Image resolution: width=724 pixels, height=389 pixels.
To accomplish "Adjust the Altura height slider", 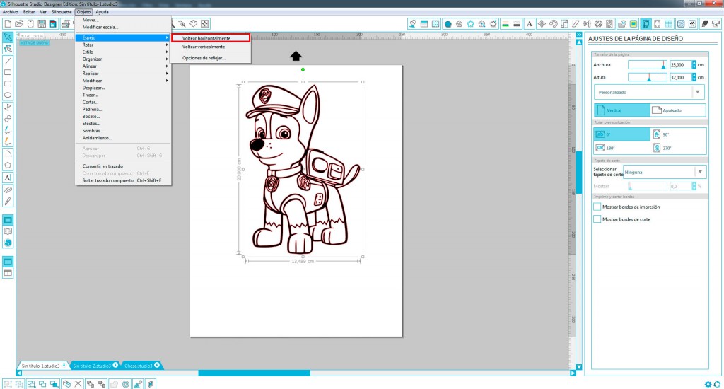I will pos(648,77).
